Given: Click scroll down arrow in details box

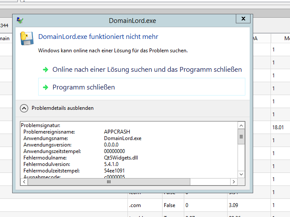Looking at the screenshot, I should 241,174.
